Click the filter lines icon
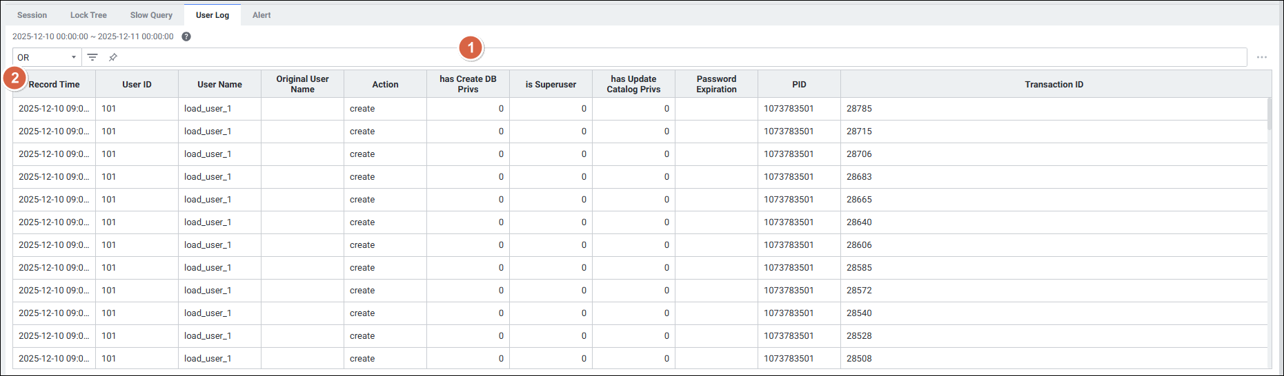This screenshot has width=1284, height=376. pyautogui.click(x=92, y=57)
